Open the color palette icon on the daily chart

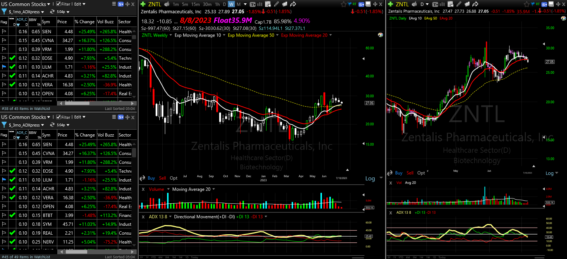coord(564,18)
